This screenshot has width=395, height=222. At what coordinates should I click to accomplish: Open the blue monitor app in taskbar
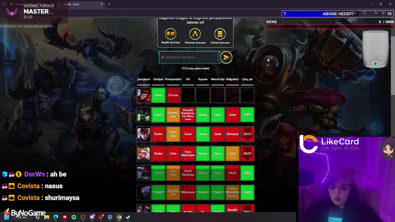point(110,217)
